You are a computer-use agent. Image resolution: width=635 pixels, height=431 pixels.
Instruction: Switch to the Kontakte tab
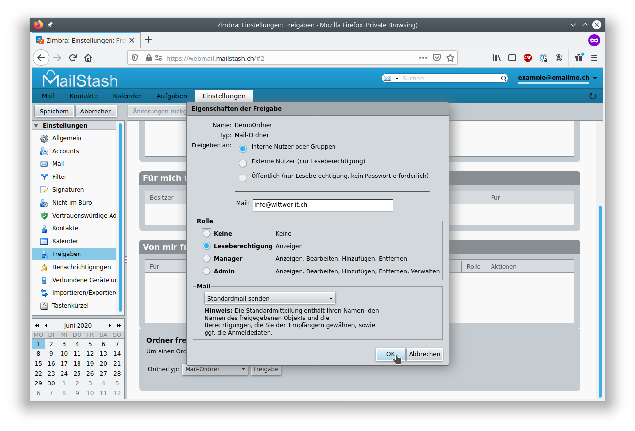tap(84, 96)
